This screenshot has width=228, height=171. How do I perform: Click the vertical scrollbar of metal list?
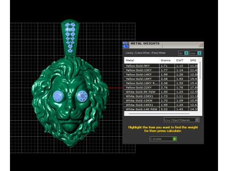(200, 71)
